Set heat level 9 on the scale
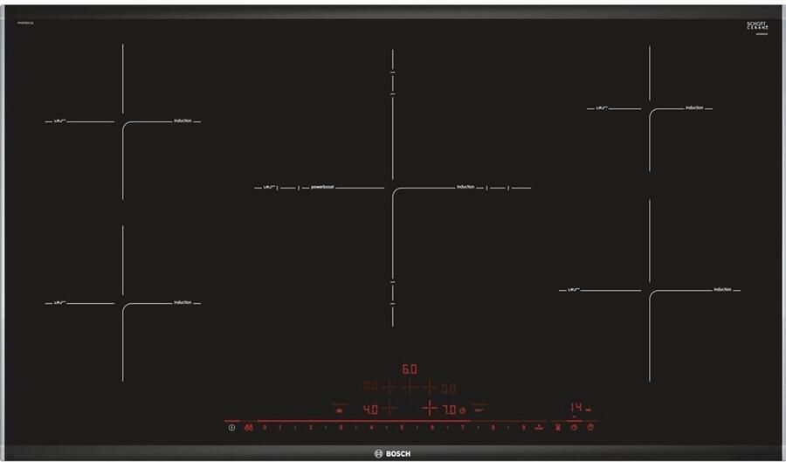Viewport: 786px width, 462px height. (x=523, y=427)
